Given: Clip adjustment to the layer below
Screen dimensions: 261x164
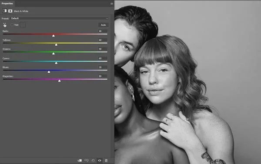Looking at the screenshot, I should coord(80,161).
